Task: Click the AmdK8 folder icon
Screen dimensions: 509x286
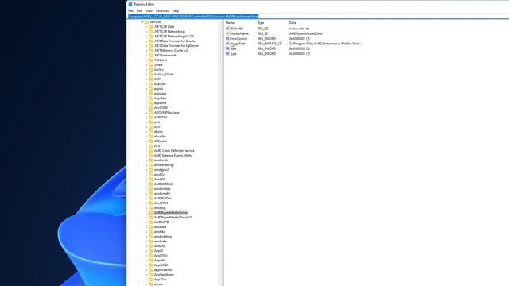Action: coord(151,180)
